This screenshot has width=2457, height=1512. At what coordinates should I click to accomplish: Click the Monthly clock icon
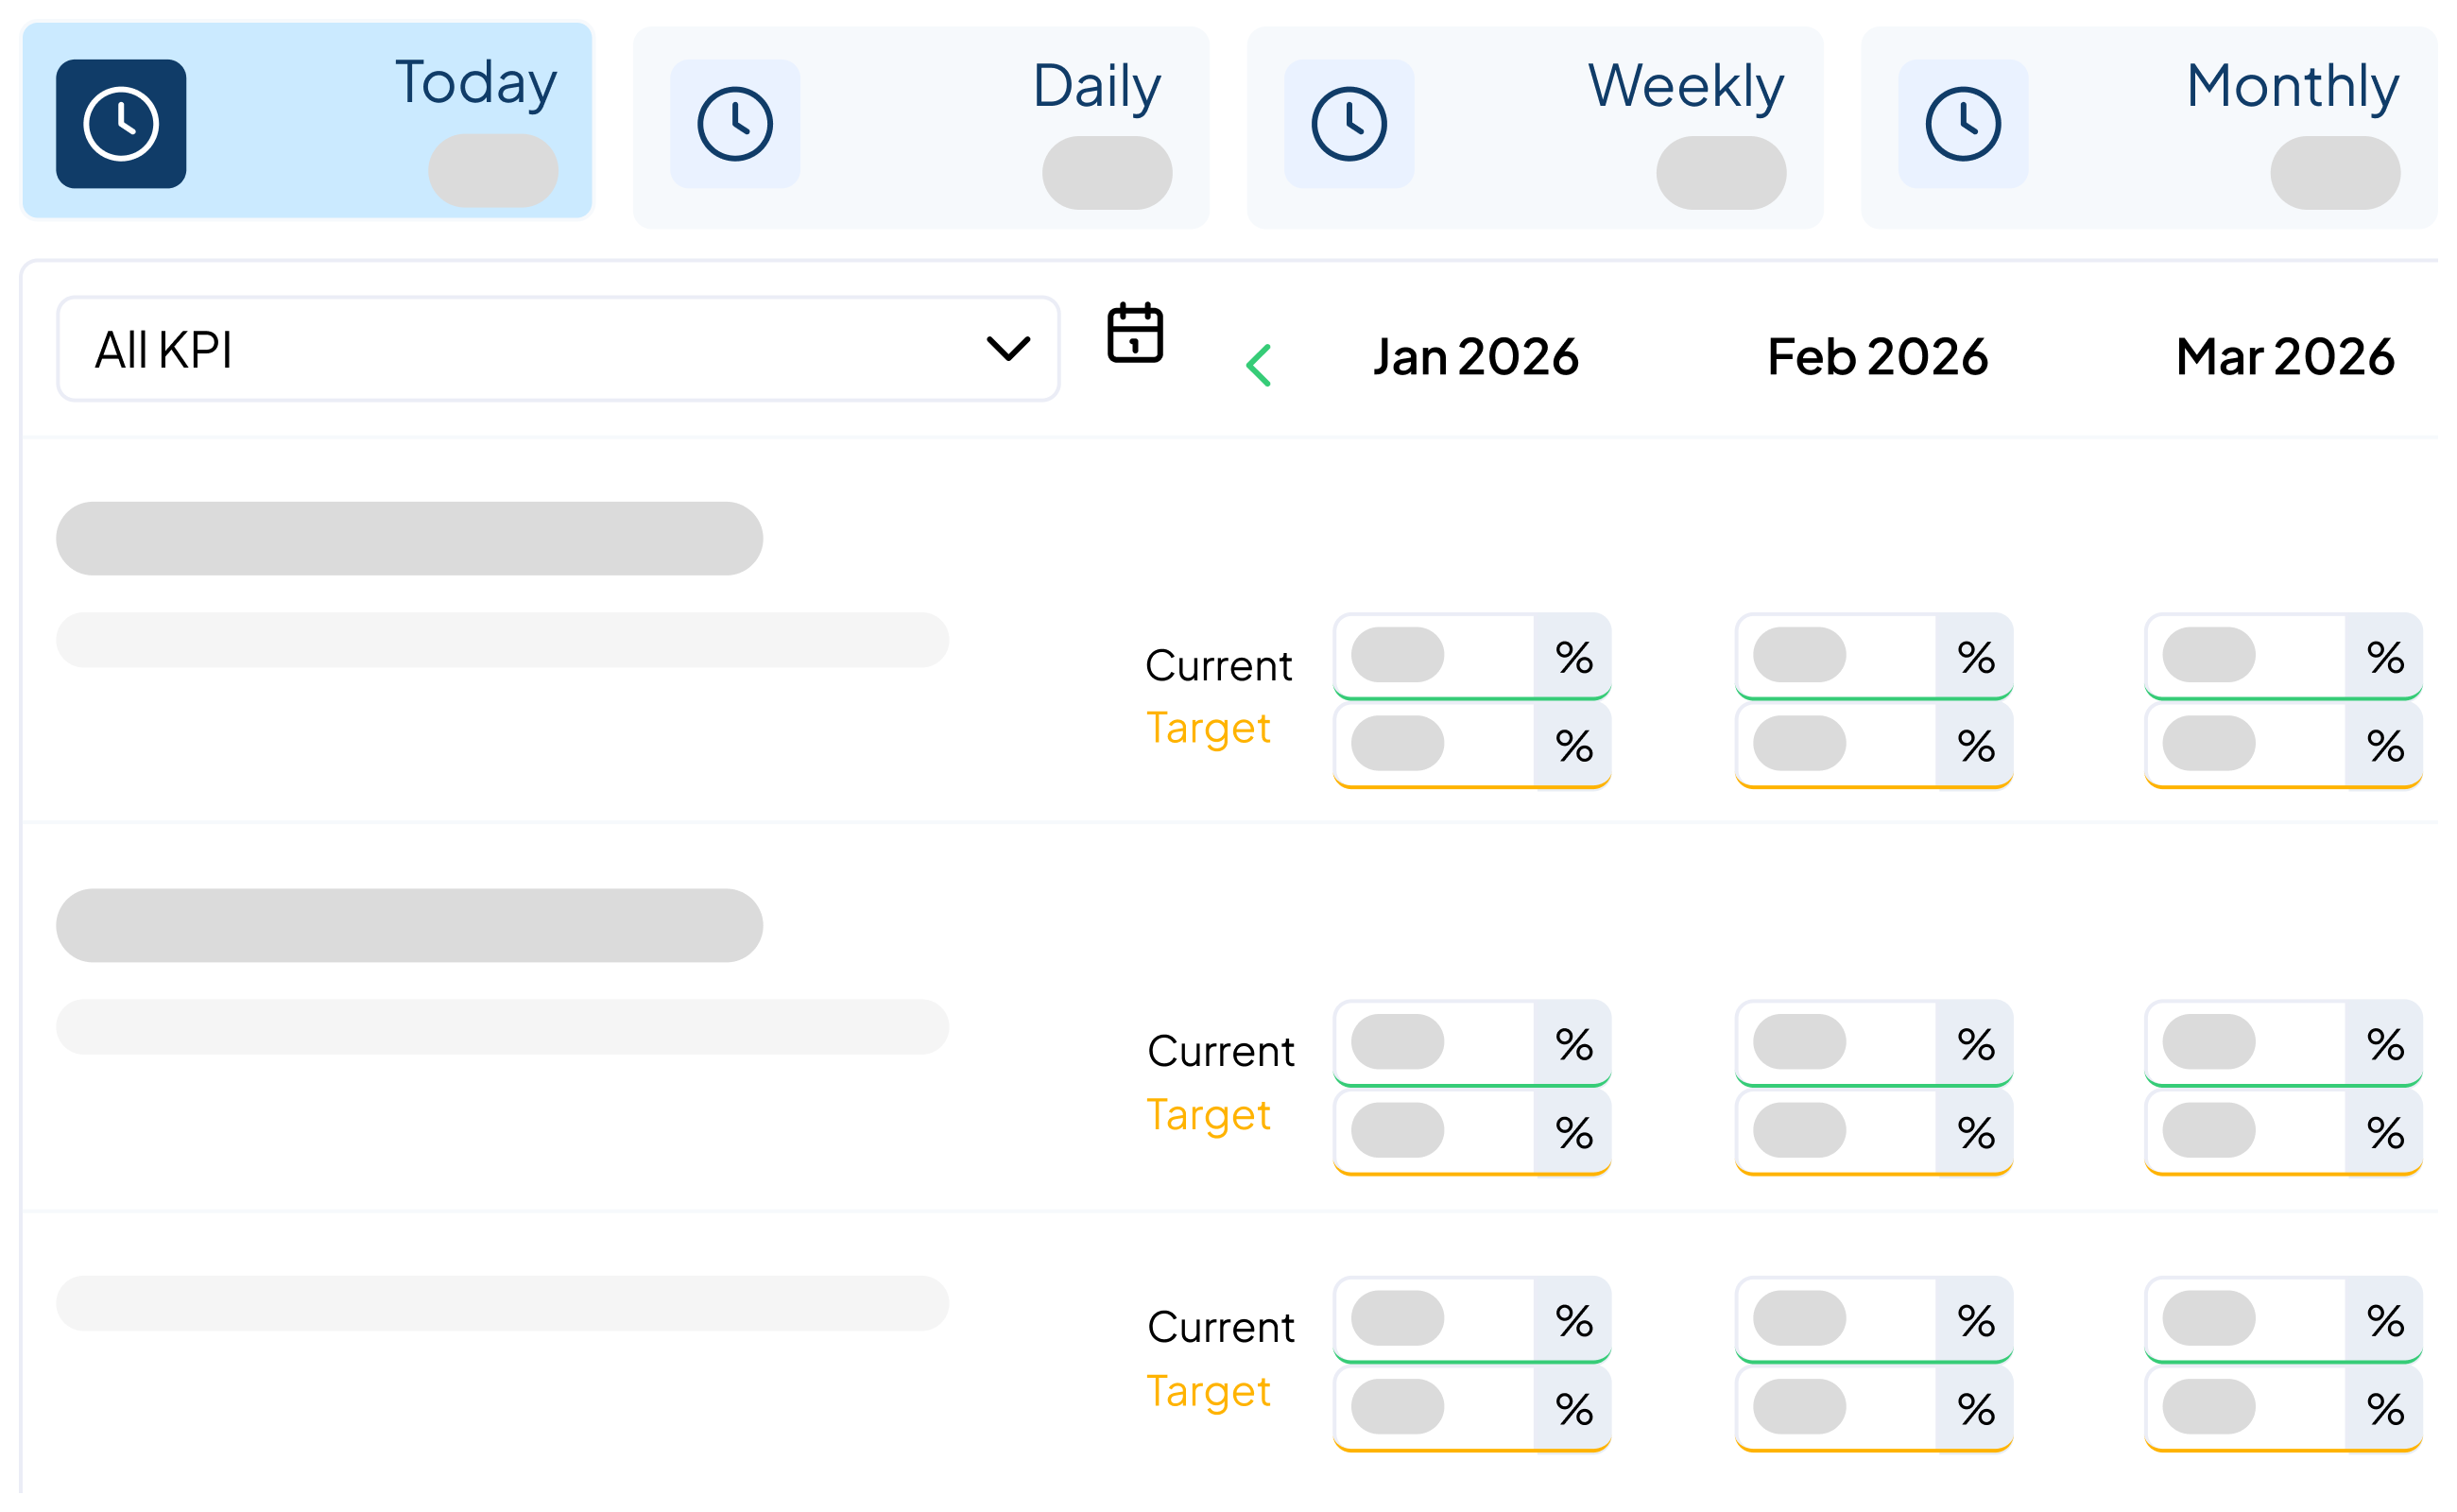[1963, 124]
